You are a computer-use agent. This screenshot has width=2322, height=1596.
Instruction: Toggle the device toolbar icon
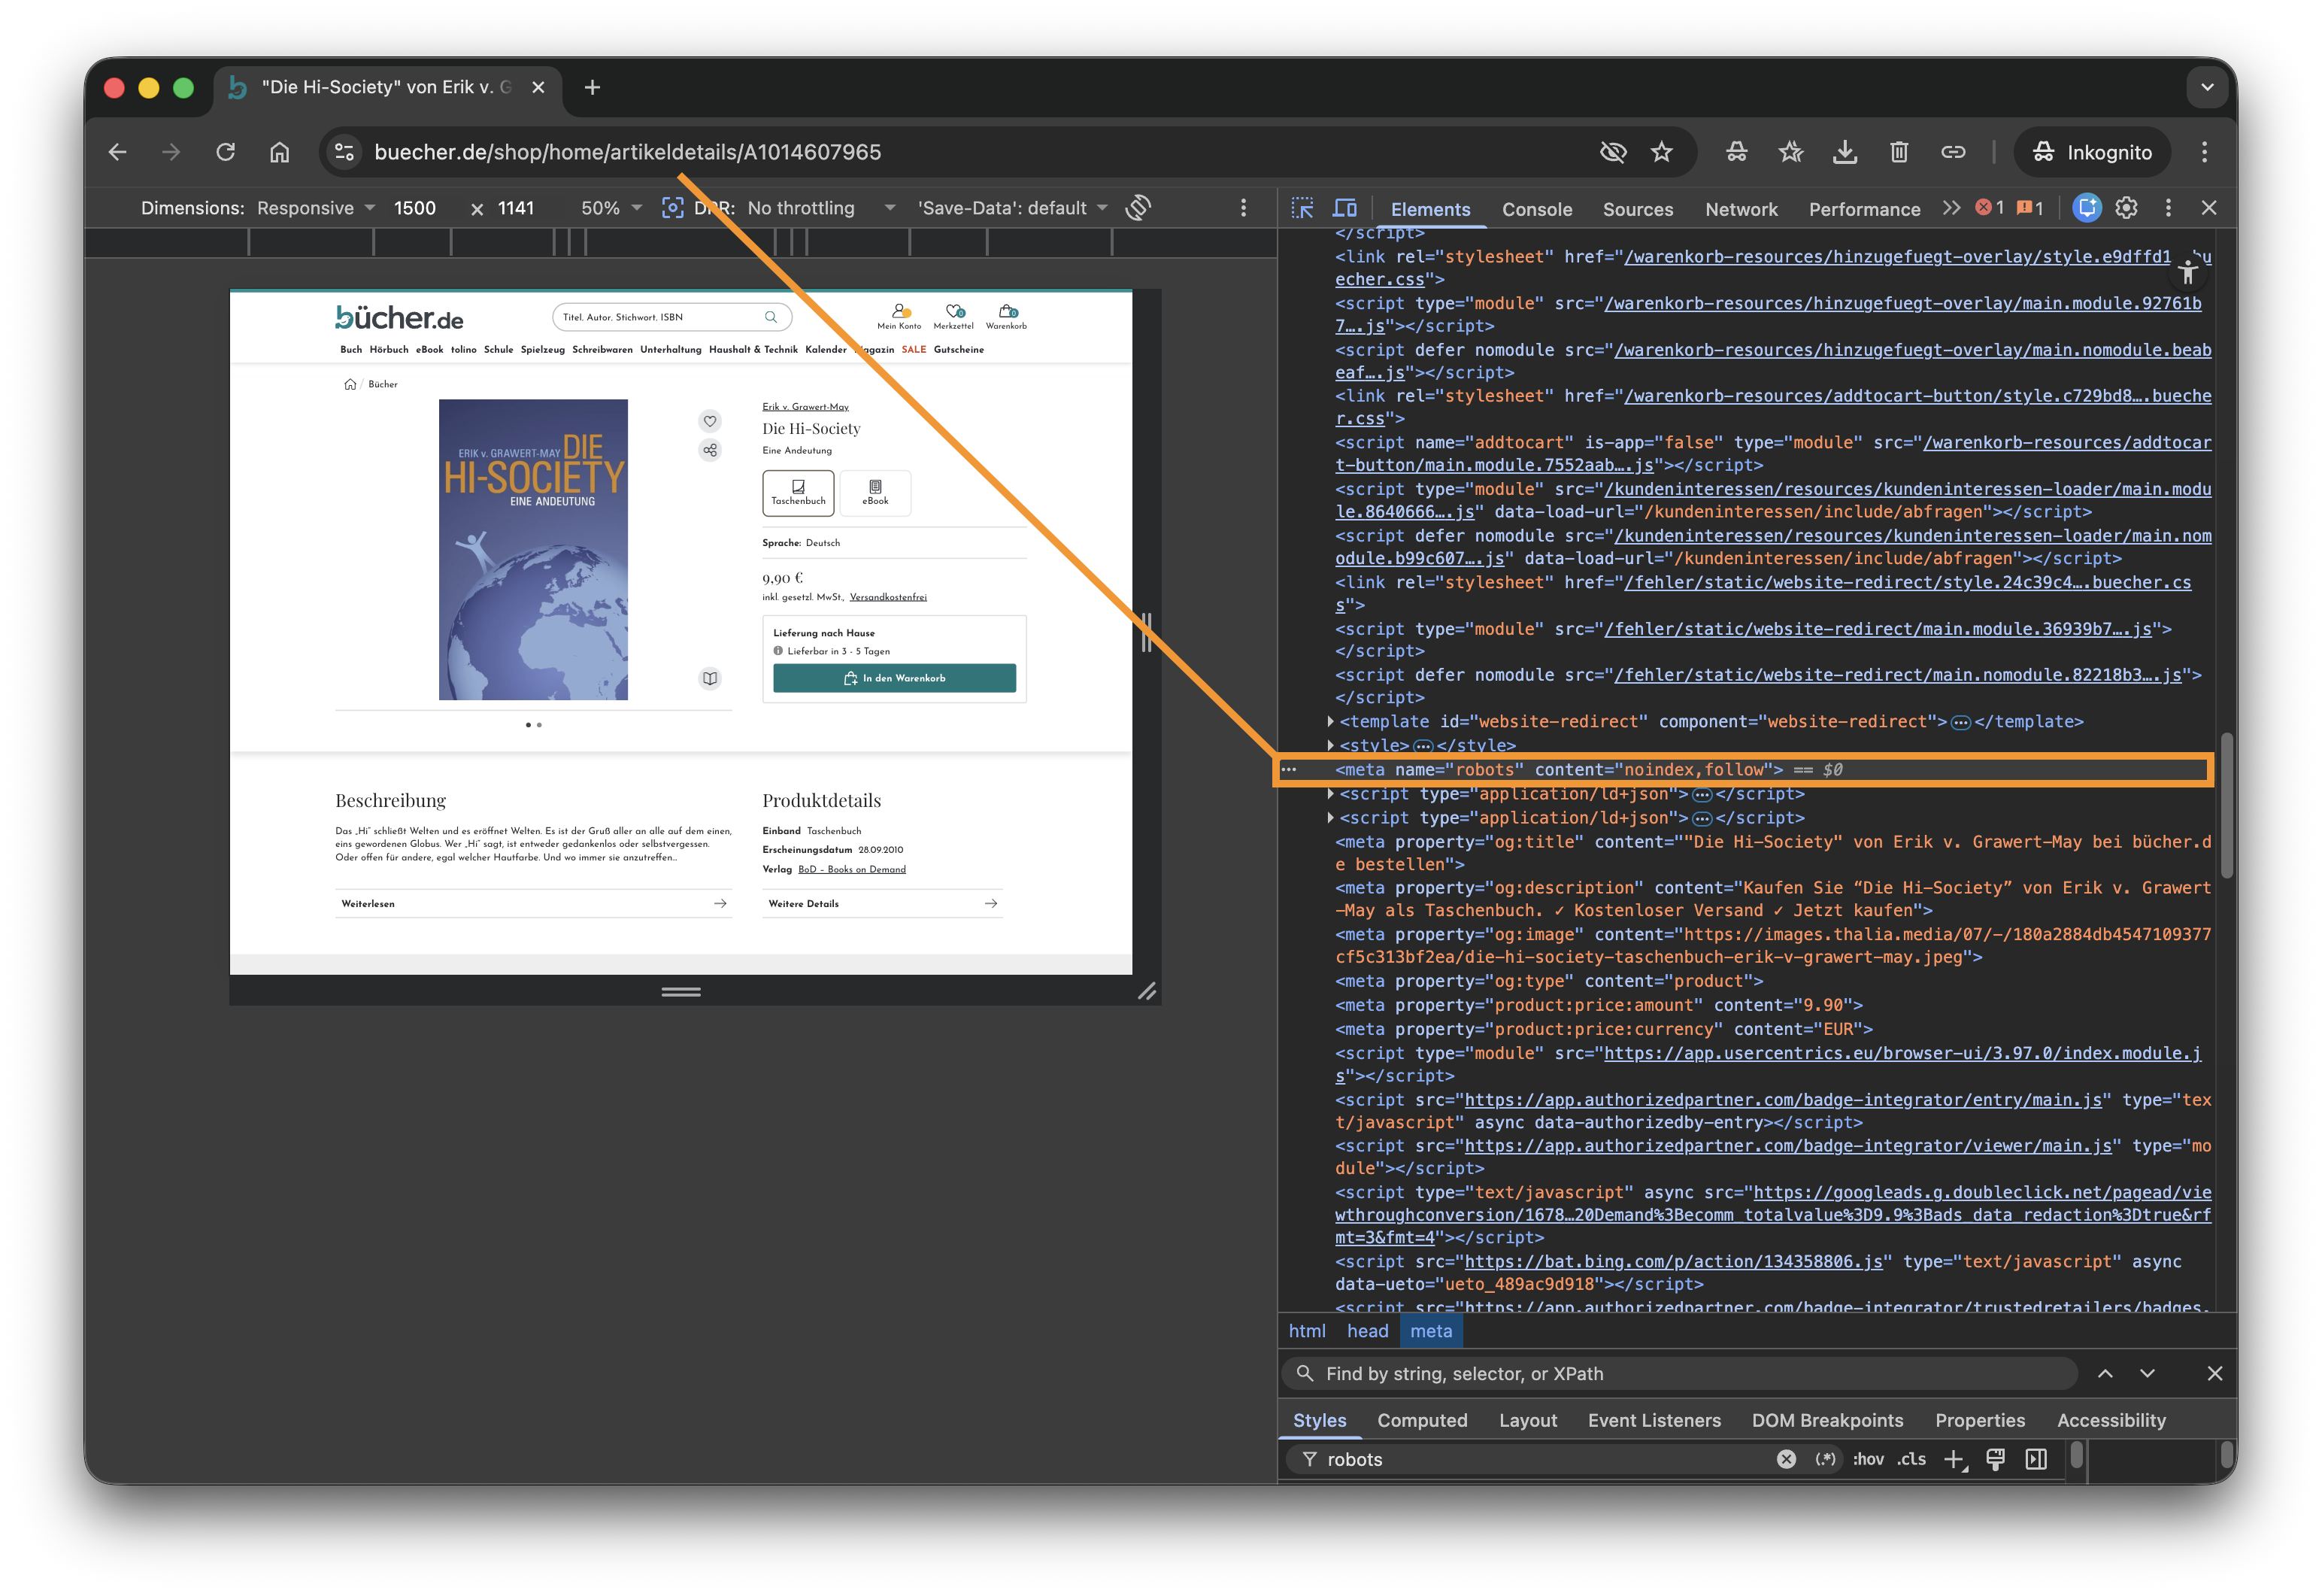(x=1345, y=208)
